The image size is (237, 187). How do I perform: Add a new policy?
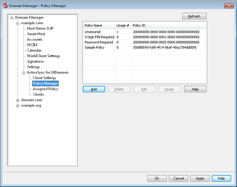pos(94,89)
